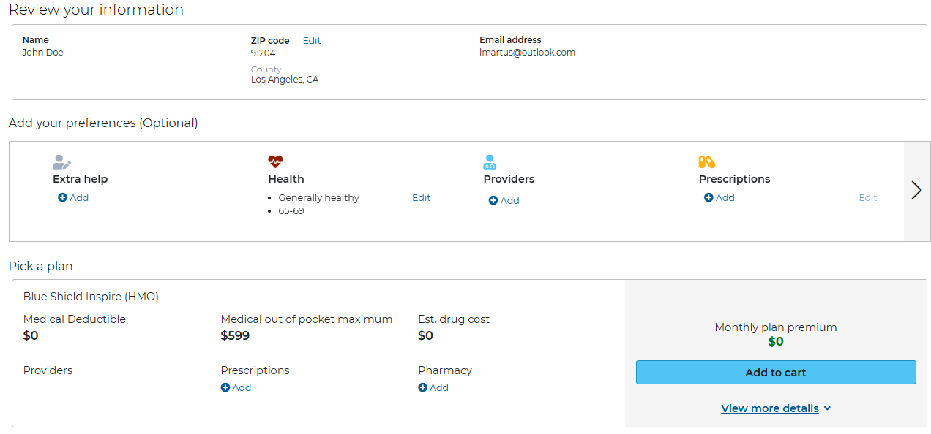Edit Health preferences
The image size is (931, 434).
click(422, 198)
